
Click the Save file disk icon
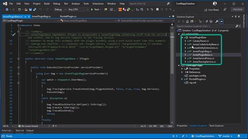[x=30, y=10]
